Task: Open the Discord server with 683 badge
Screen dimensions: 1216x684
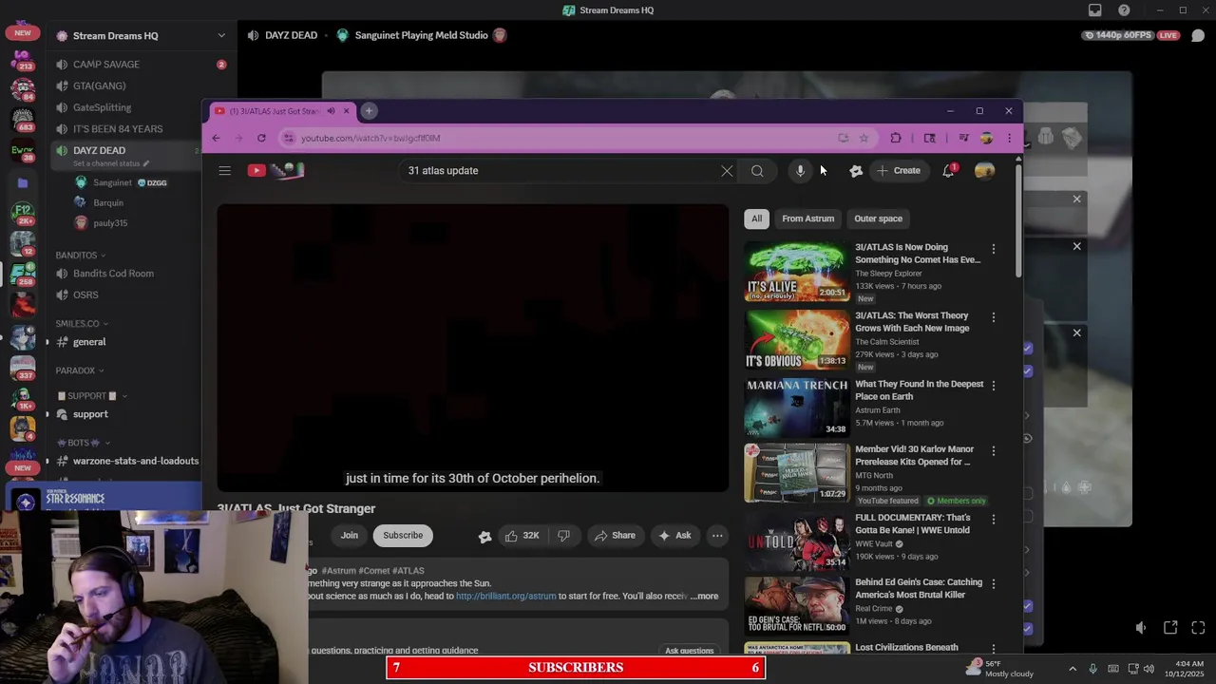Action: coord(23,121)
